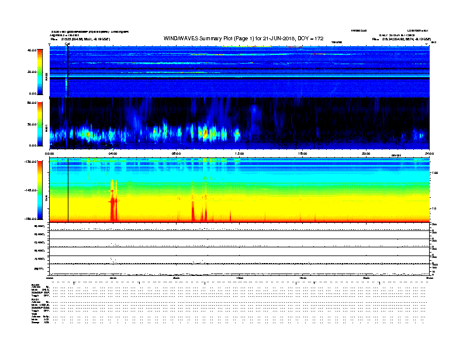Click the '04:00' time label under second spectrogram
The height and width of the screenshot is (357, 463).
pyautogui.click(x=113, y=153)
